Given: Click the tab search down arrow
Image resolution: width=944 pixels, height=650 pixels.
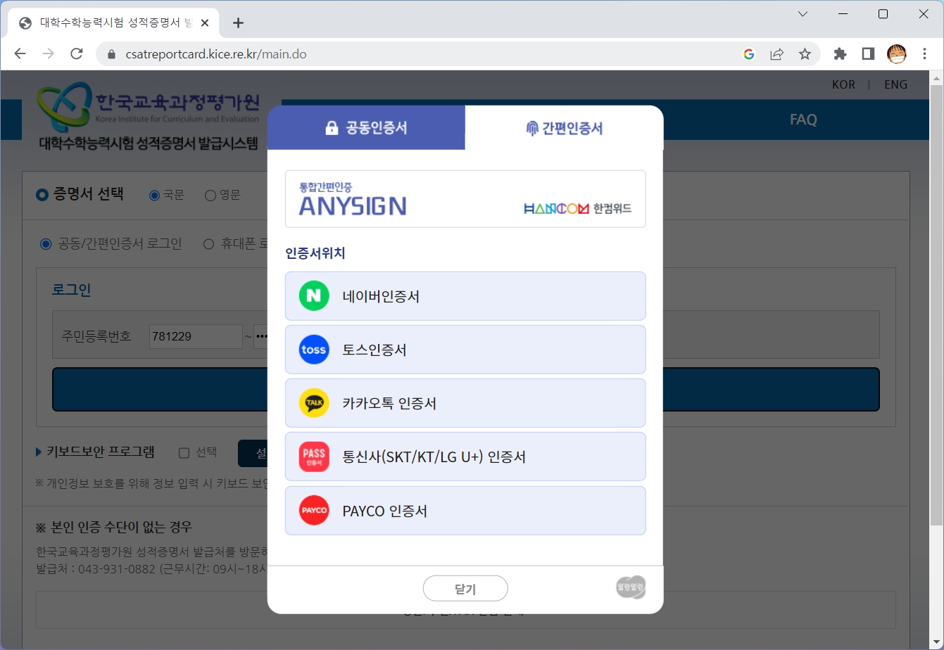Looking at the screenshot, I should coord(803,14).
